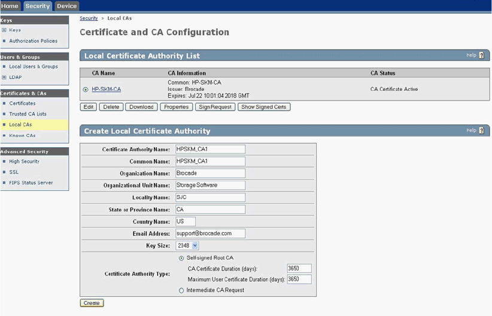
Task: Click Help icon in Create Local Certificate Authority header
Action: click(481, 130)
